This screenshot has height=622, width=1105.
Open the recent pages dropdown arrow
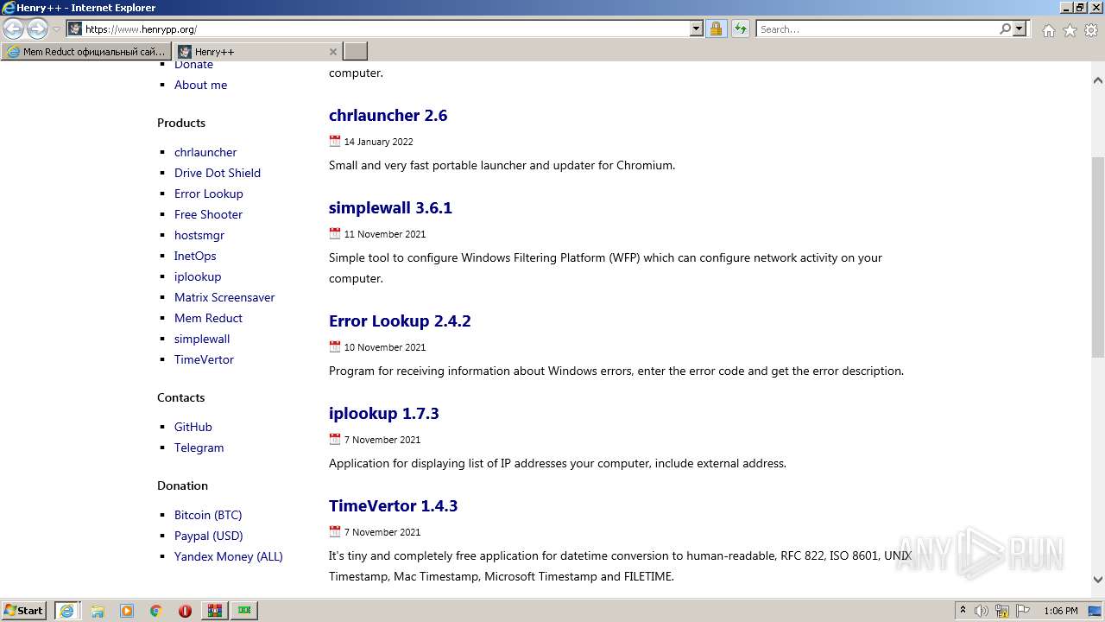pos(56,29)
